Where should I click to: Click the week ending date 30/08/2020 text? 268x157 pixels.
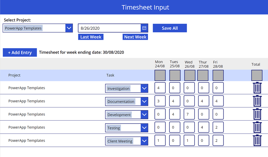point(113,52)
